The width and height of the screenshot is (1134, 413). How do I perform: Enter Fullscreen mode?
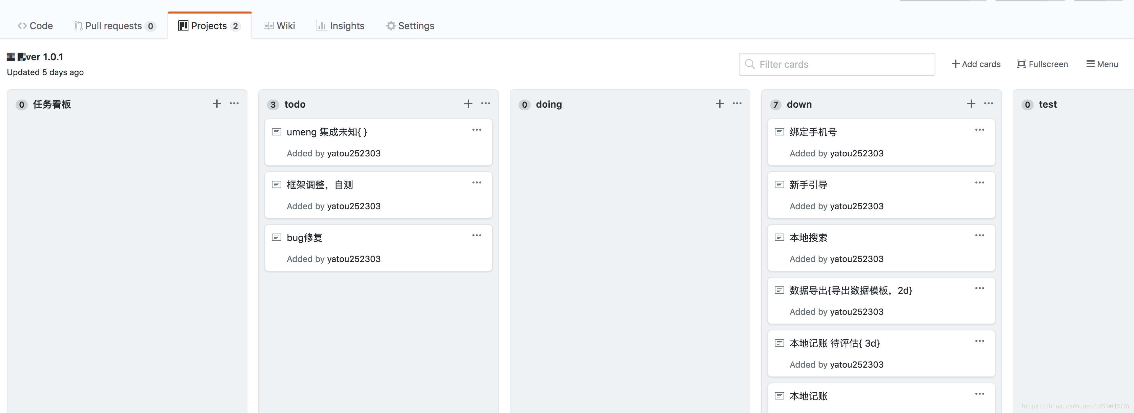tap(1042, 64)
